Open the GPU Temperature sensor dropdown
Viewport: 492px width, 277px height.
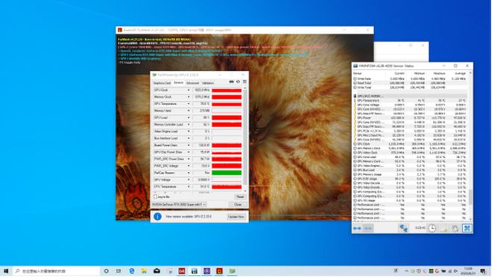pos(189,104)
